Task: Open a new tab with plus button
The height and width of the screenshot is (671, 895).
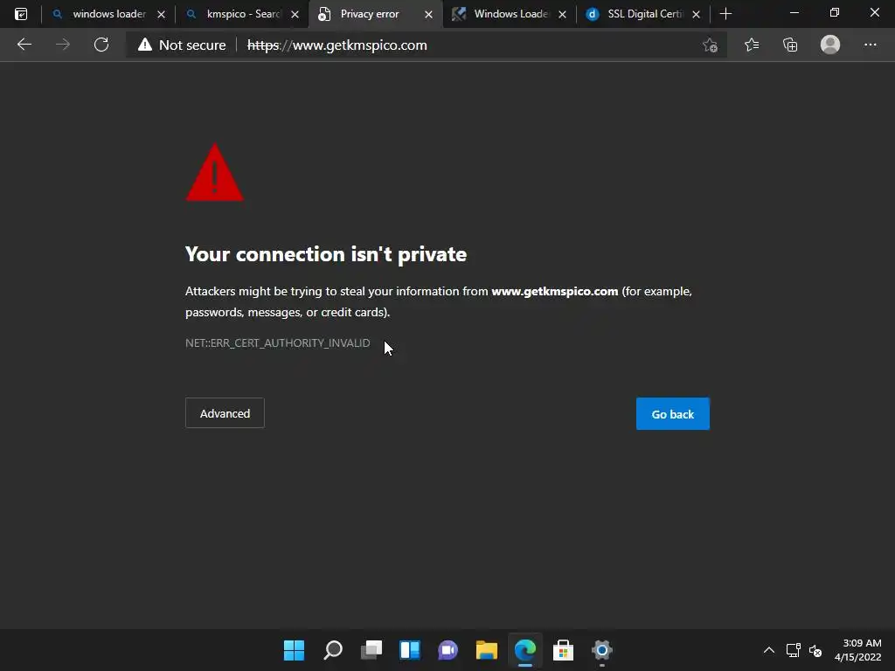Action: pyautogui.click(x=726, y=14)
